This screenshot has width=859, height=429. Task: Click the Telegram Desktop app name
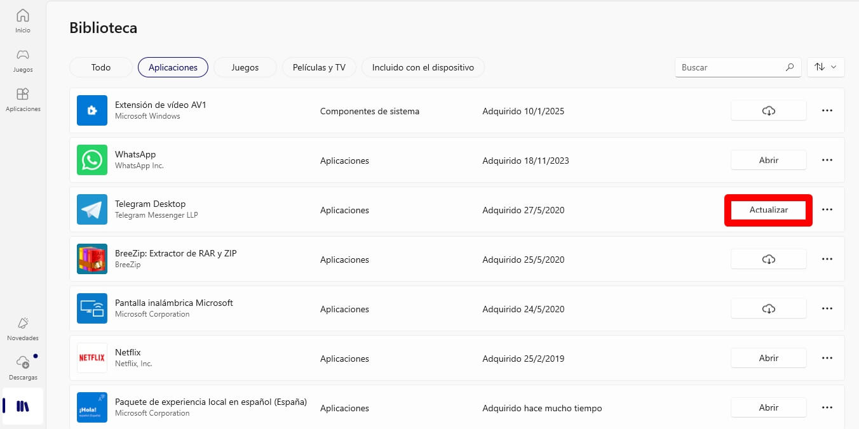[x=150, y=204]
